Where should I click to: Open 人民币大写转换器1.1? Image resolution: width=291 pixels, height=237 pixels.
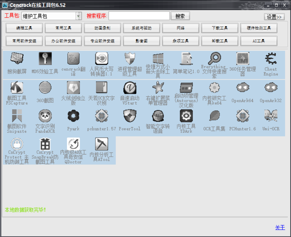102,64
